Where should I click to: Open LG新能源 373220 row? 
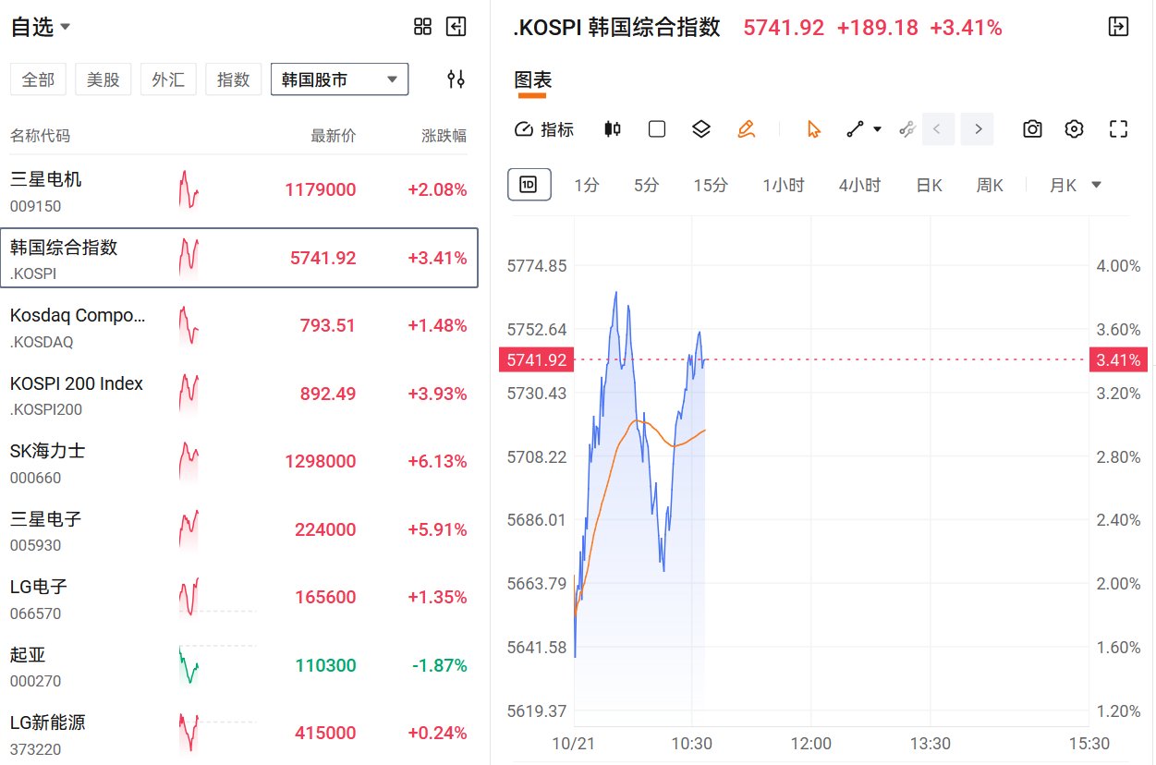[x=239, y=733]
